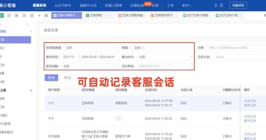Open the 是否回复 dropdown
This screenshot has height=140, width=266.
pyautogui.click(x=90, y=66)
